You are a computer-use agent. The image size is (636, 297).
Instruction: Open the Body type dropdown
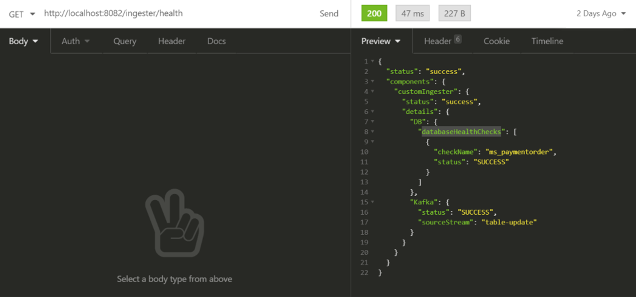coord(23,41)
